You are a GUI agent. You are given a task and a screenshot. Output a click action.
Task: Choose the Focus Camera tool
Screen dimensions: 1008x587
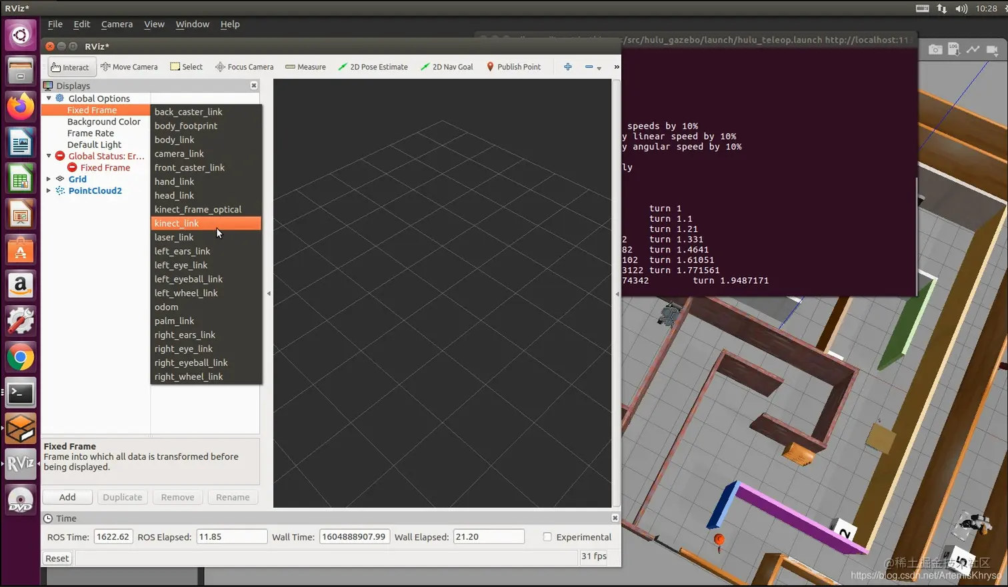click(x=244, y=67)
